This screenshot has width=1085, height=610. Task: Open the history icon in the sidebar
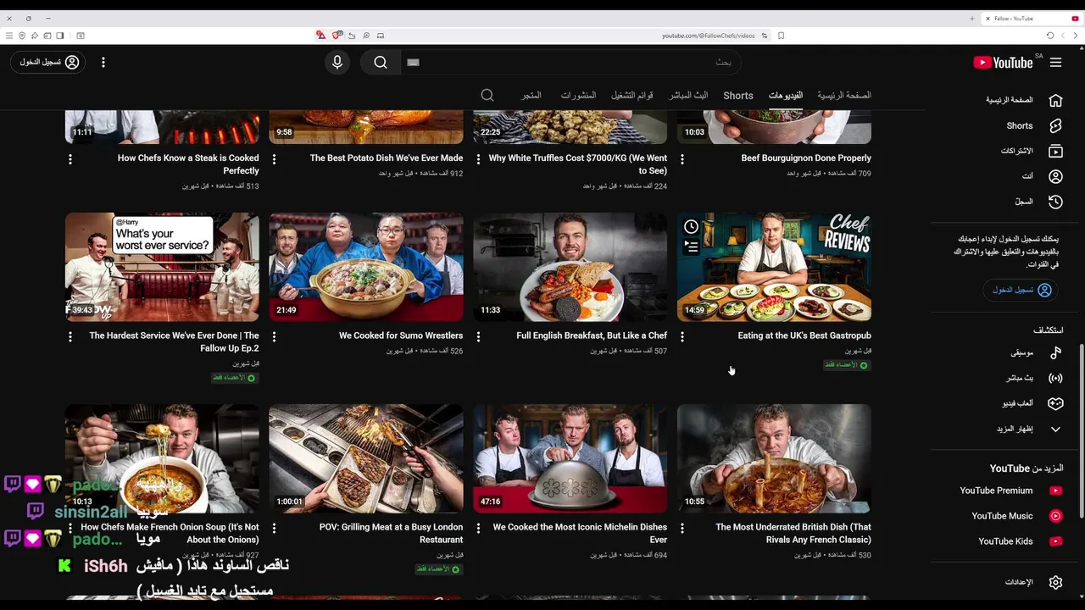[1055, 202]
